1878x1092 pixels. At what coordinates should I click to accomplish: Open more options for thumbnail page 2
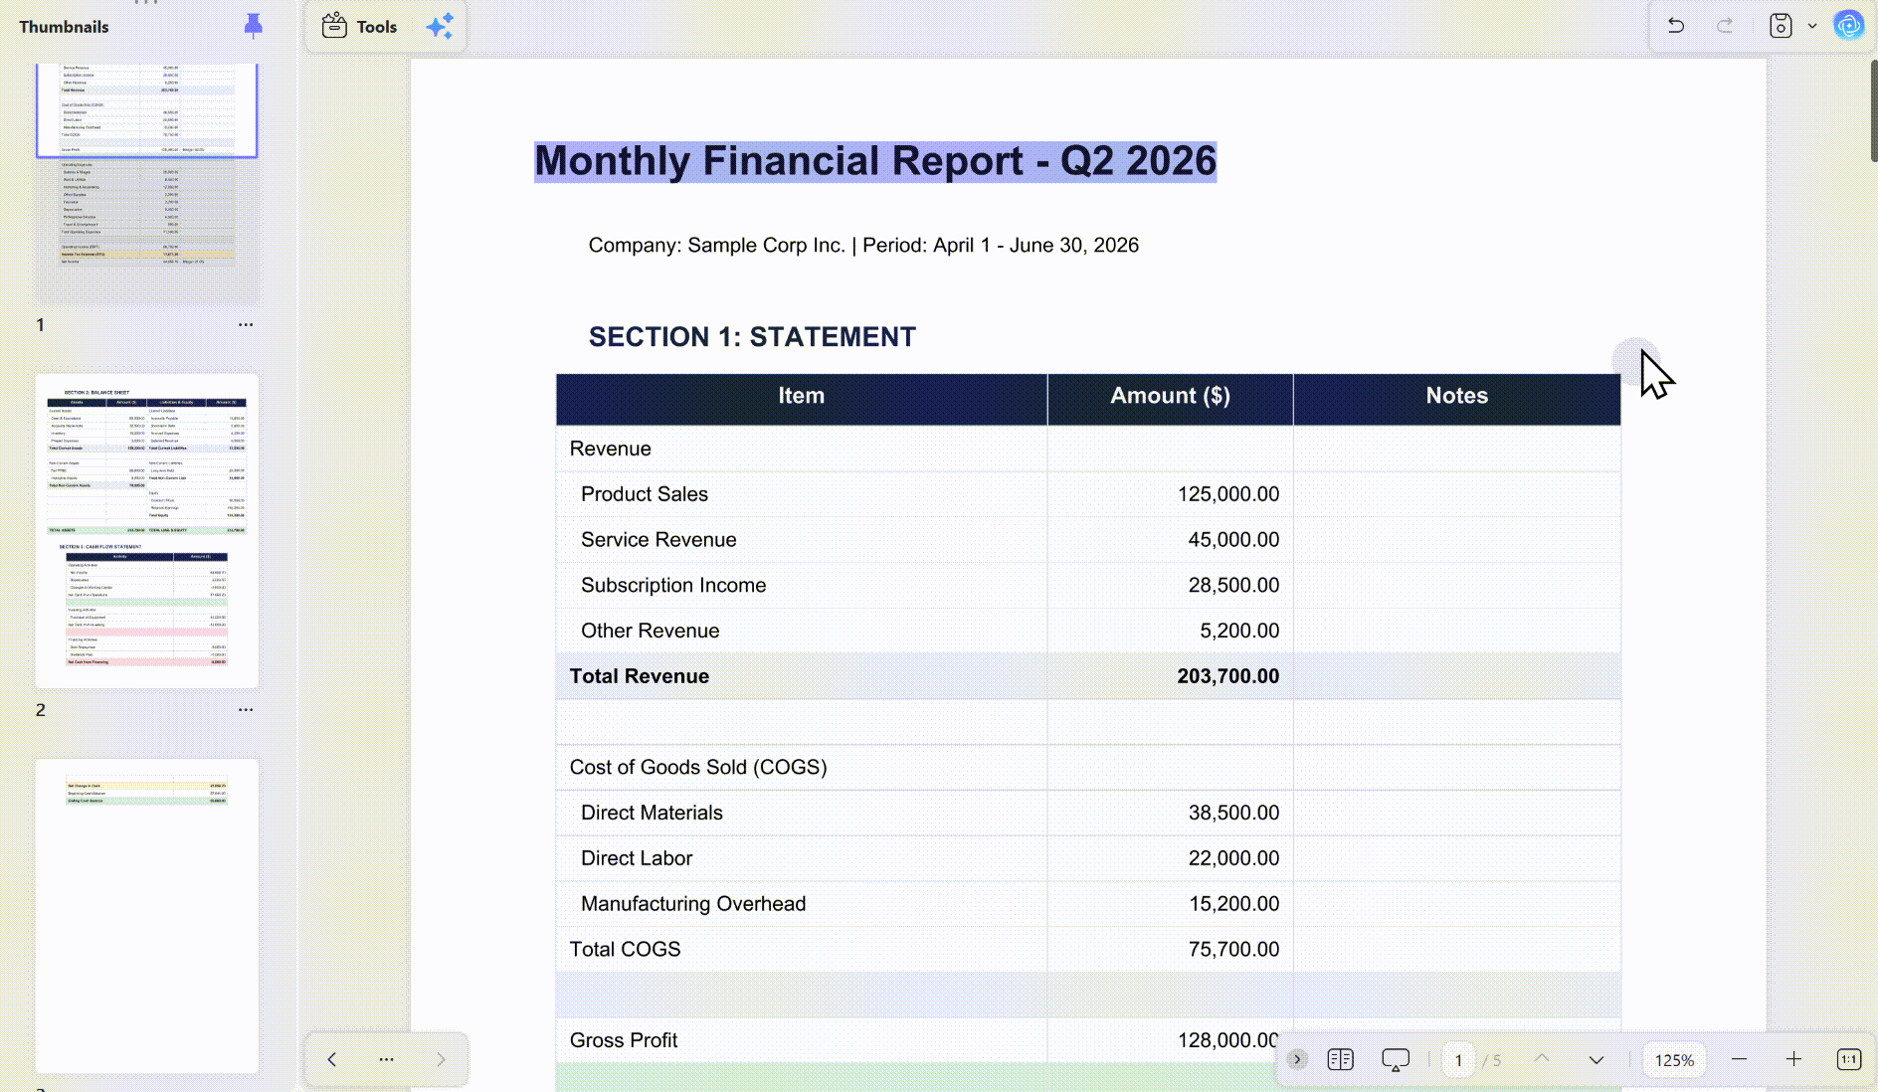tap(246, 710)
